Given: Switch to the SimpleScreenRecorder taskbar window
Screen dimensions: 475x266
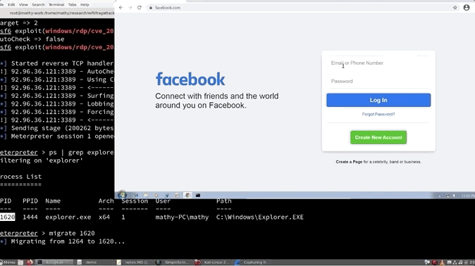Looking at the screenshot, I should 174,262.
